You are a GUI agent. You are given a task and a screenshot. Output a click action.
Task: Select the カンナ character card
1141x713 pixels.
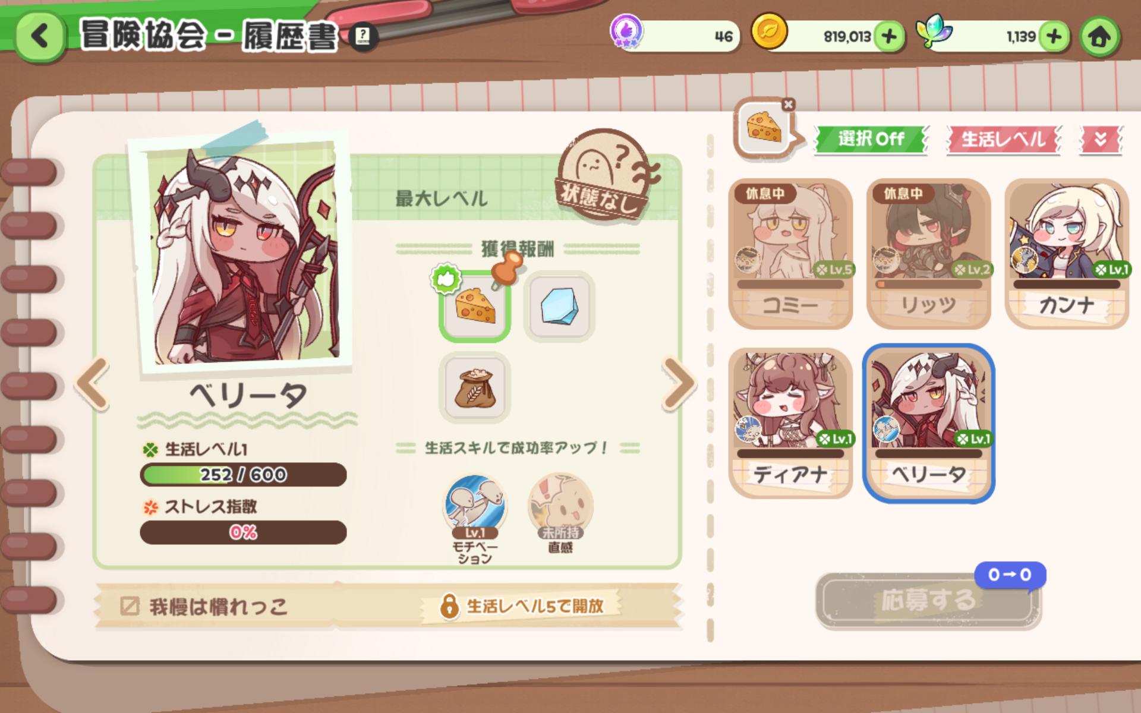[1066, 254]
